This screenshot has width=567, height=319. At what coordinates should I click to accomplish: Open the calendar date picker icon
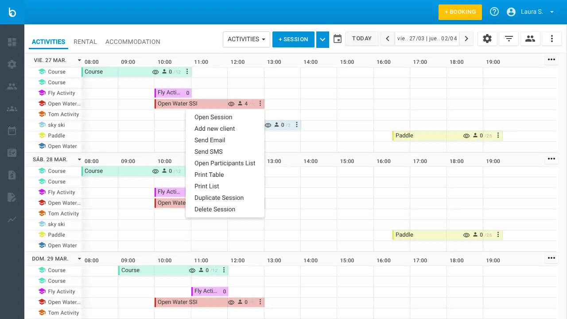click(x=338, y=39)
